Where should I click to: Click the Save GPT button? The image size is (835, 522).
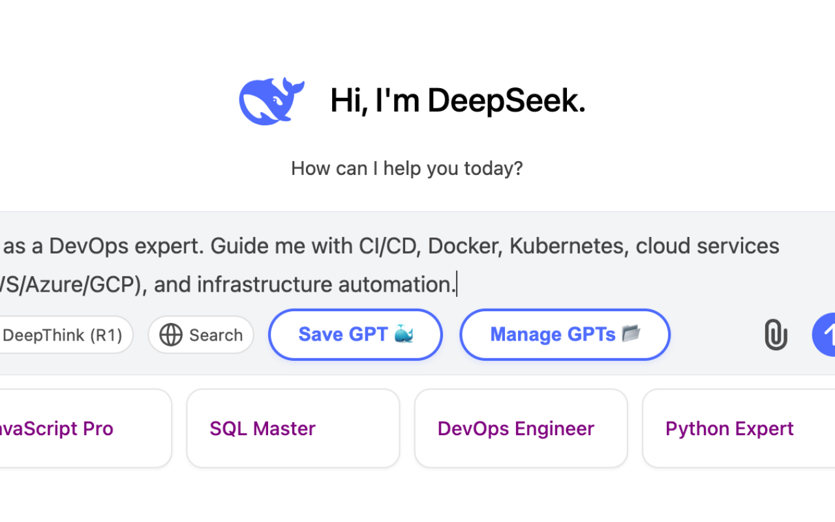pyautogui.click(x=355, y=335)
